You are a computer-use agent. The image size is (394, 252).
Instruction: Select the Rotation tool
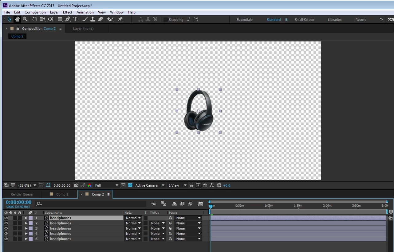(34, 19)
